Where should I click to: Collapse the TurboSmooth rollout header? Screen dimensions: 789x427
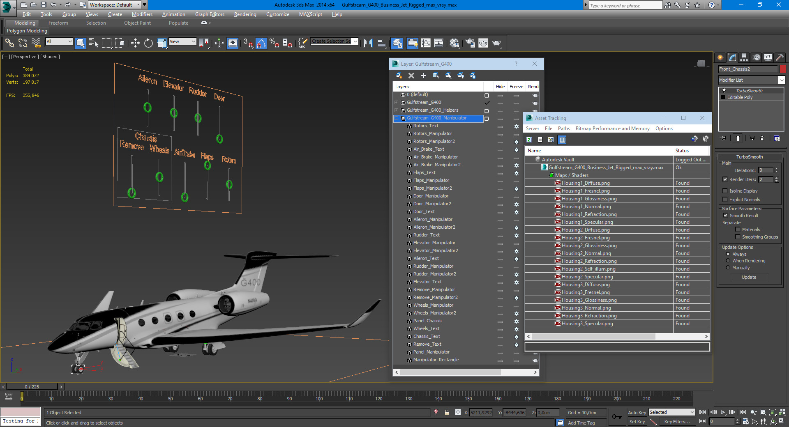(x=750, y=157)
